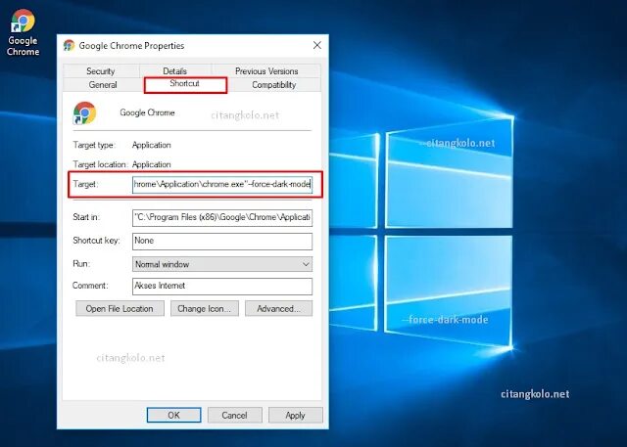The height and width of the screenshot is (447, 627).
Task: Open the Run dropdown showing Normal window
Action: coord(222,264)
